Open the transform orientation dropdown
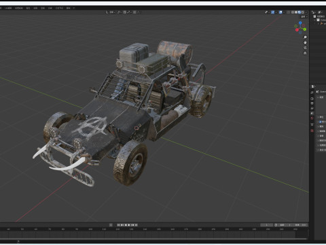 (110, 12)
